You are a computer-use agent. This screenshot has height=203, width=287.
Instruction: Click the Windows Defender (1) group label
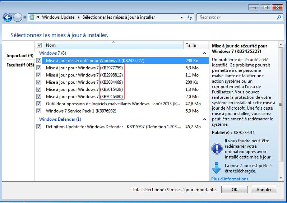tap(60, 119)
